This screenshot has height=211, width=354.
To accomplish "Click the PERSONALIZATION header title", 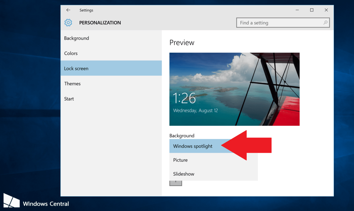I will click(x=100, y=23).
